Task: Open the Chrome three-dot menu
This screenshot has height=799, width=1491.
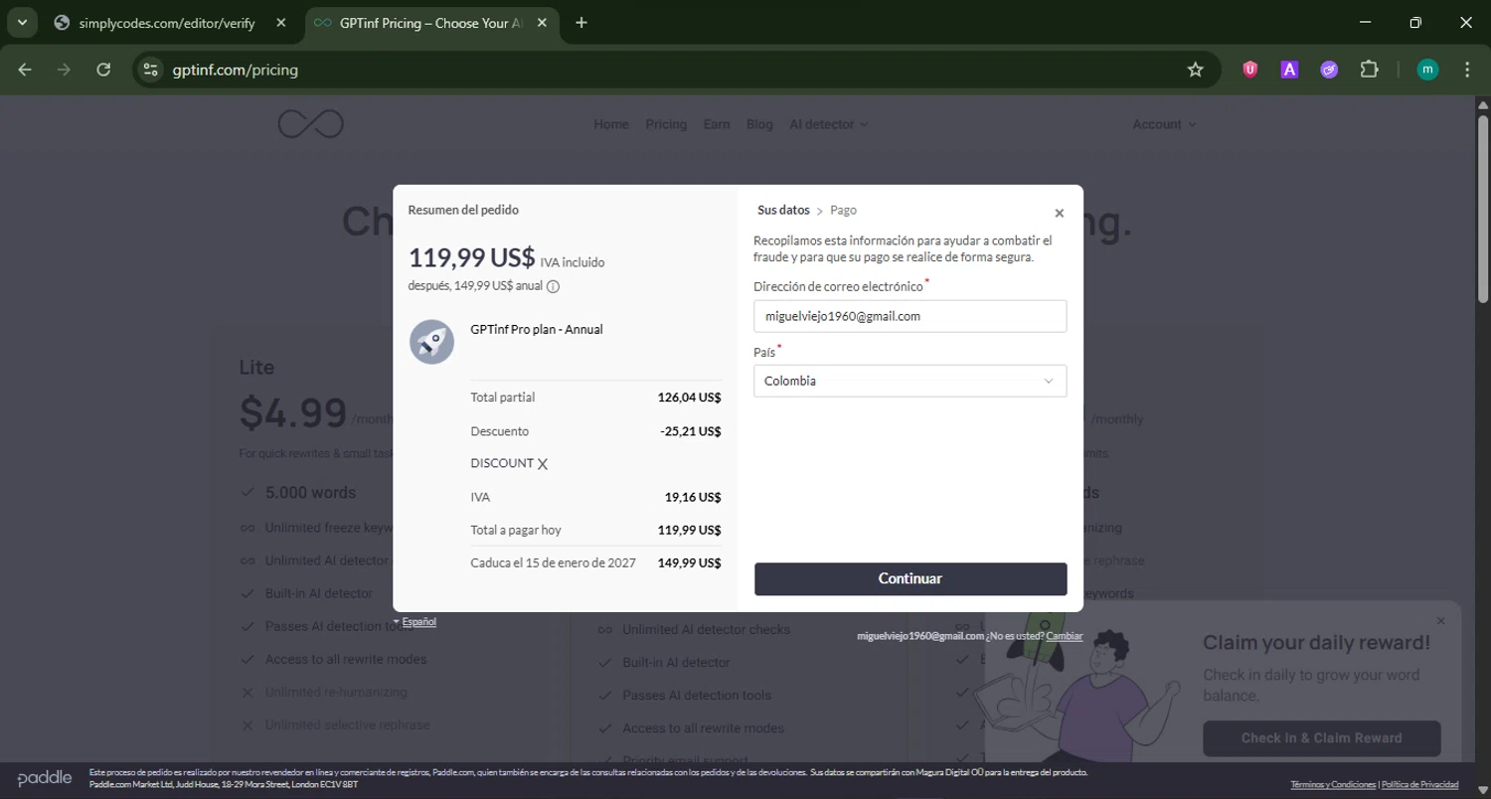Action: click(1467, 70)
